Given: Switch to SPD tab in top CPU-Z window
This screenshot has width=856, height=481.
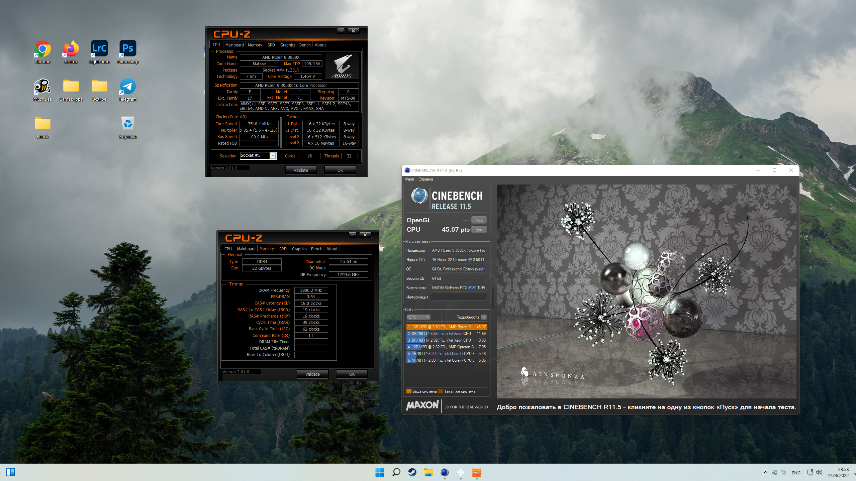Looking at the screenshot, I should 271,45.
